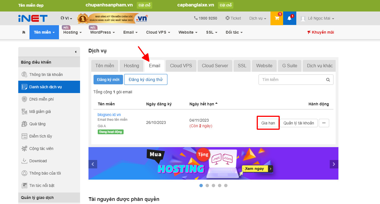Select the first banner carousel dot
Image resolution: width=380 pixels, height=204 pixels.
pyautogui.click(x=201, y=186)
